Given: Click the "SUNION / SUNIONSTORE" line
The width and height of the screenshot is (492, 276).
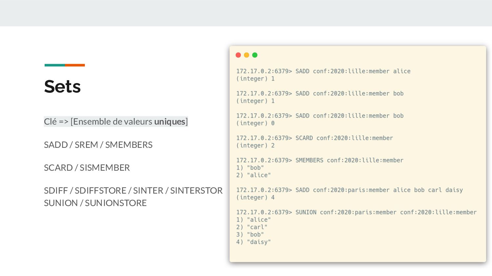Looking at the screenshot, I should [95, 203].
